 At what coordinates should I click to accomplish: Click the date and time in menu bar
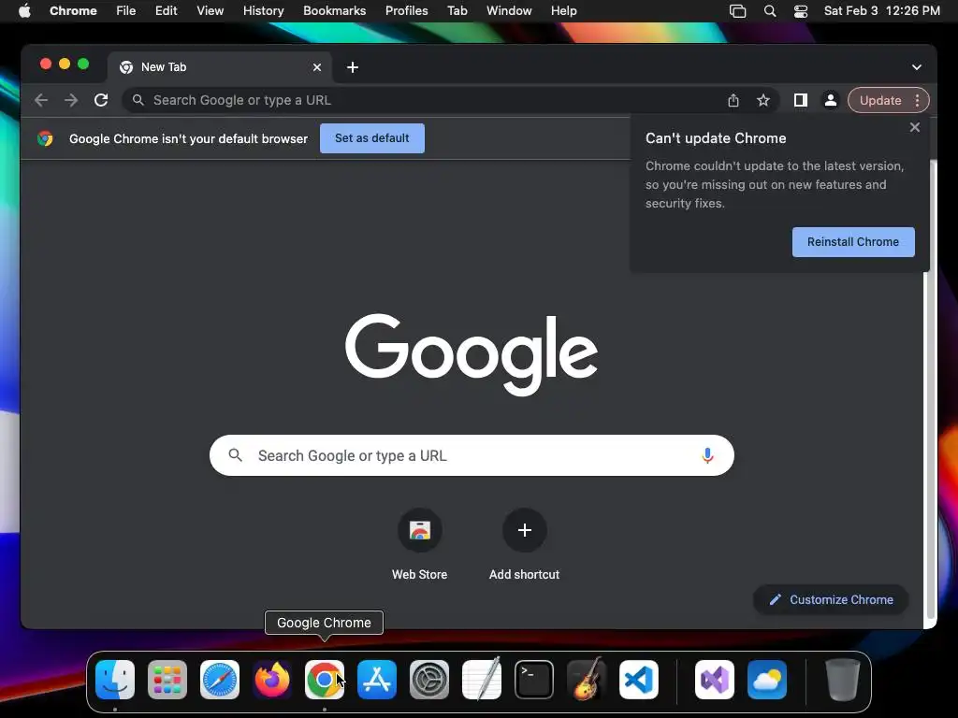(x=881, y=11)
